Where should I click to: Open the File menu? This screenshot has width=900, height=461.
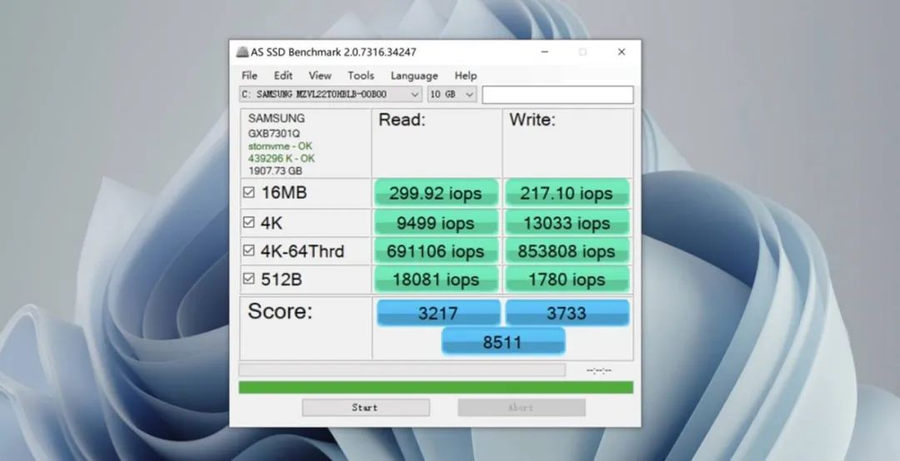click(x=249, y=76)
